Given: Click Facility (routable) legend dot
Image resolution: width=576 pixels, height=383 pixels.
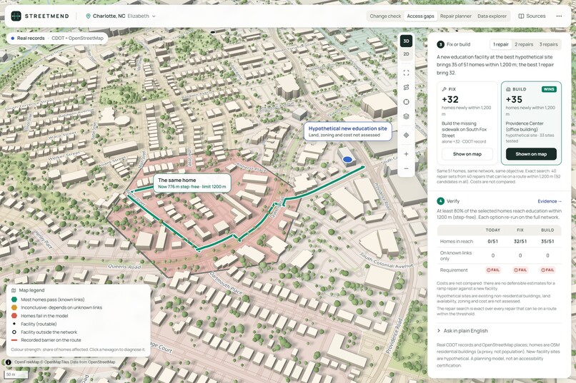Looking at the screenshot, I should 14,324.
